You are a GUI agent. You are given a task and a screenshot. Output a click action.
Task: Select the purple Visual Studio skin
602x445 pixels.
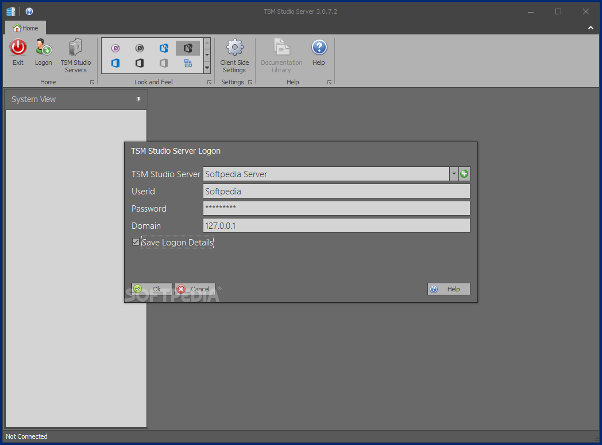pos(115,48)
